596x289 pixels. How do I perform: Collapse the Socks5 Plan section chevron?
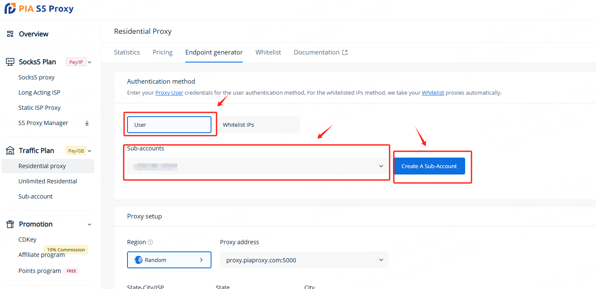pos(89,62)
